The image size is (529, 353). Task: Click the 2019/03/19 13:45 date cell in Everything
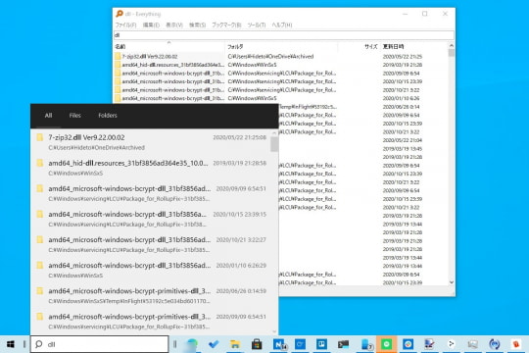coord(403,149)
